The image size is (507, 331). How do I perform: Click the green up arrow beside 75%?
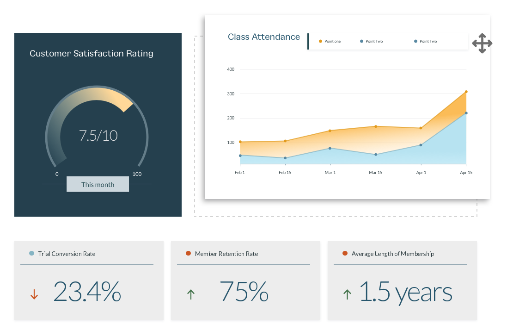click(x=191, y=293)
